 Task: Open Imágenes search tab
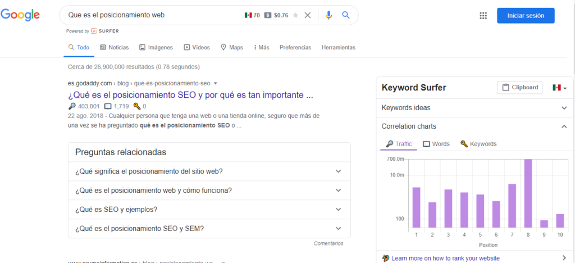[156, 47]
